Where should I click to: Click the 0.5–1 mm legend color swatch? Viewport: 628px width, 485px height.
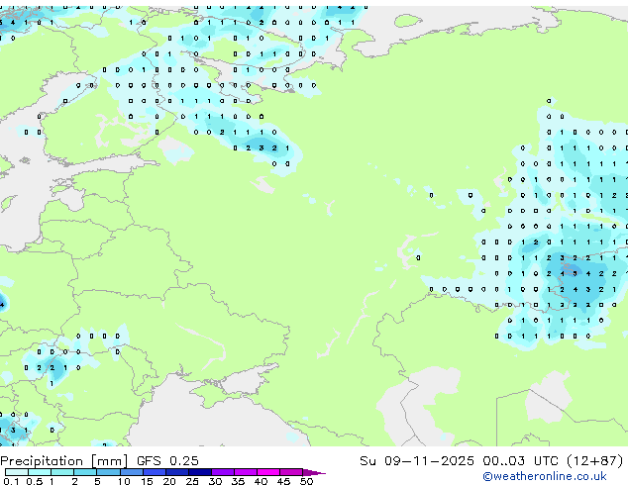coord(40,472)
